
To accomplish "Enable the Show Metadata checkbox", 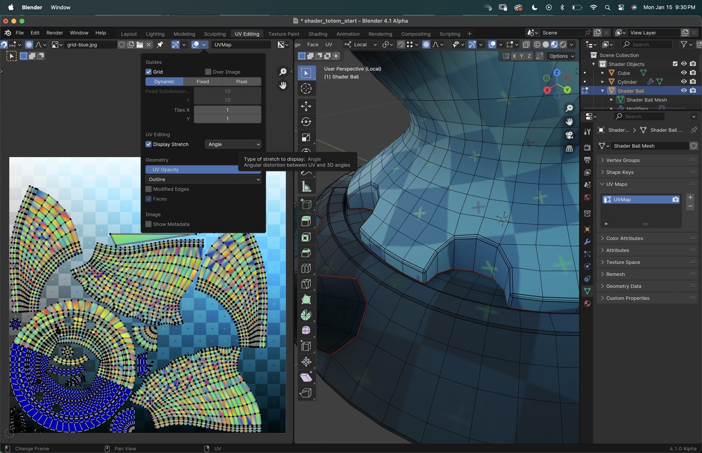I will click(149, 224).
